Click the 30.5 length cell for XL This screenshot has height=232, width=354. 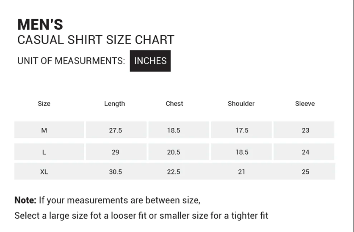pyautogui.click(x=116, y=172)
